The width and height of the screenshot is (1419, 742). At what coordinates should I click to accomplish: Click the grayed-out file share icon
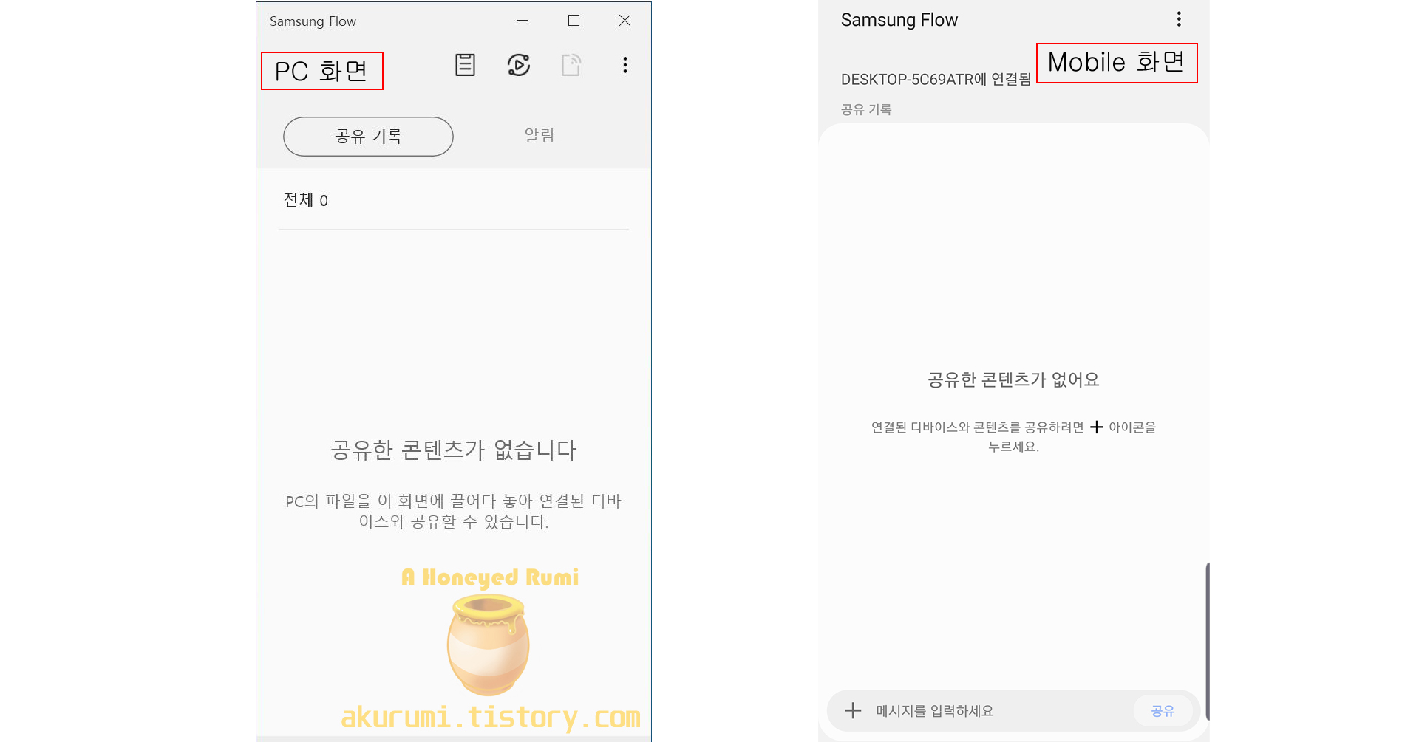click(571, 65)
